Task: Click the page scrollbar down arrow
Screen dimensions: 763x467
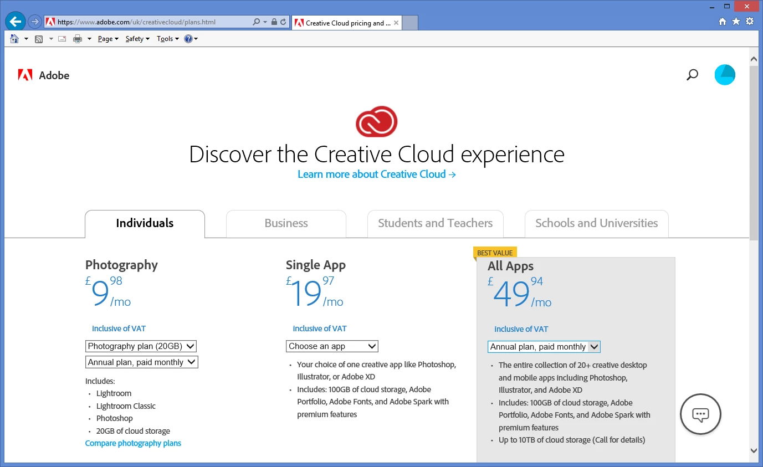Action: (754, 451)
